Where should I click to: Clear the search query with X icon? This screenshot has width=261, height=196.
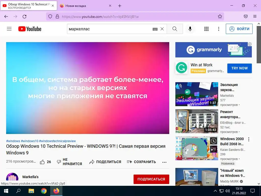coord(162,29)
